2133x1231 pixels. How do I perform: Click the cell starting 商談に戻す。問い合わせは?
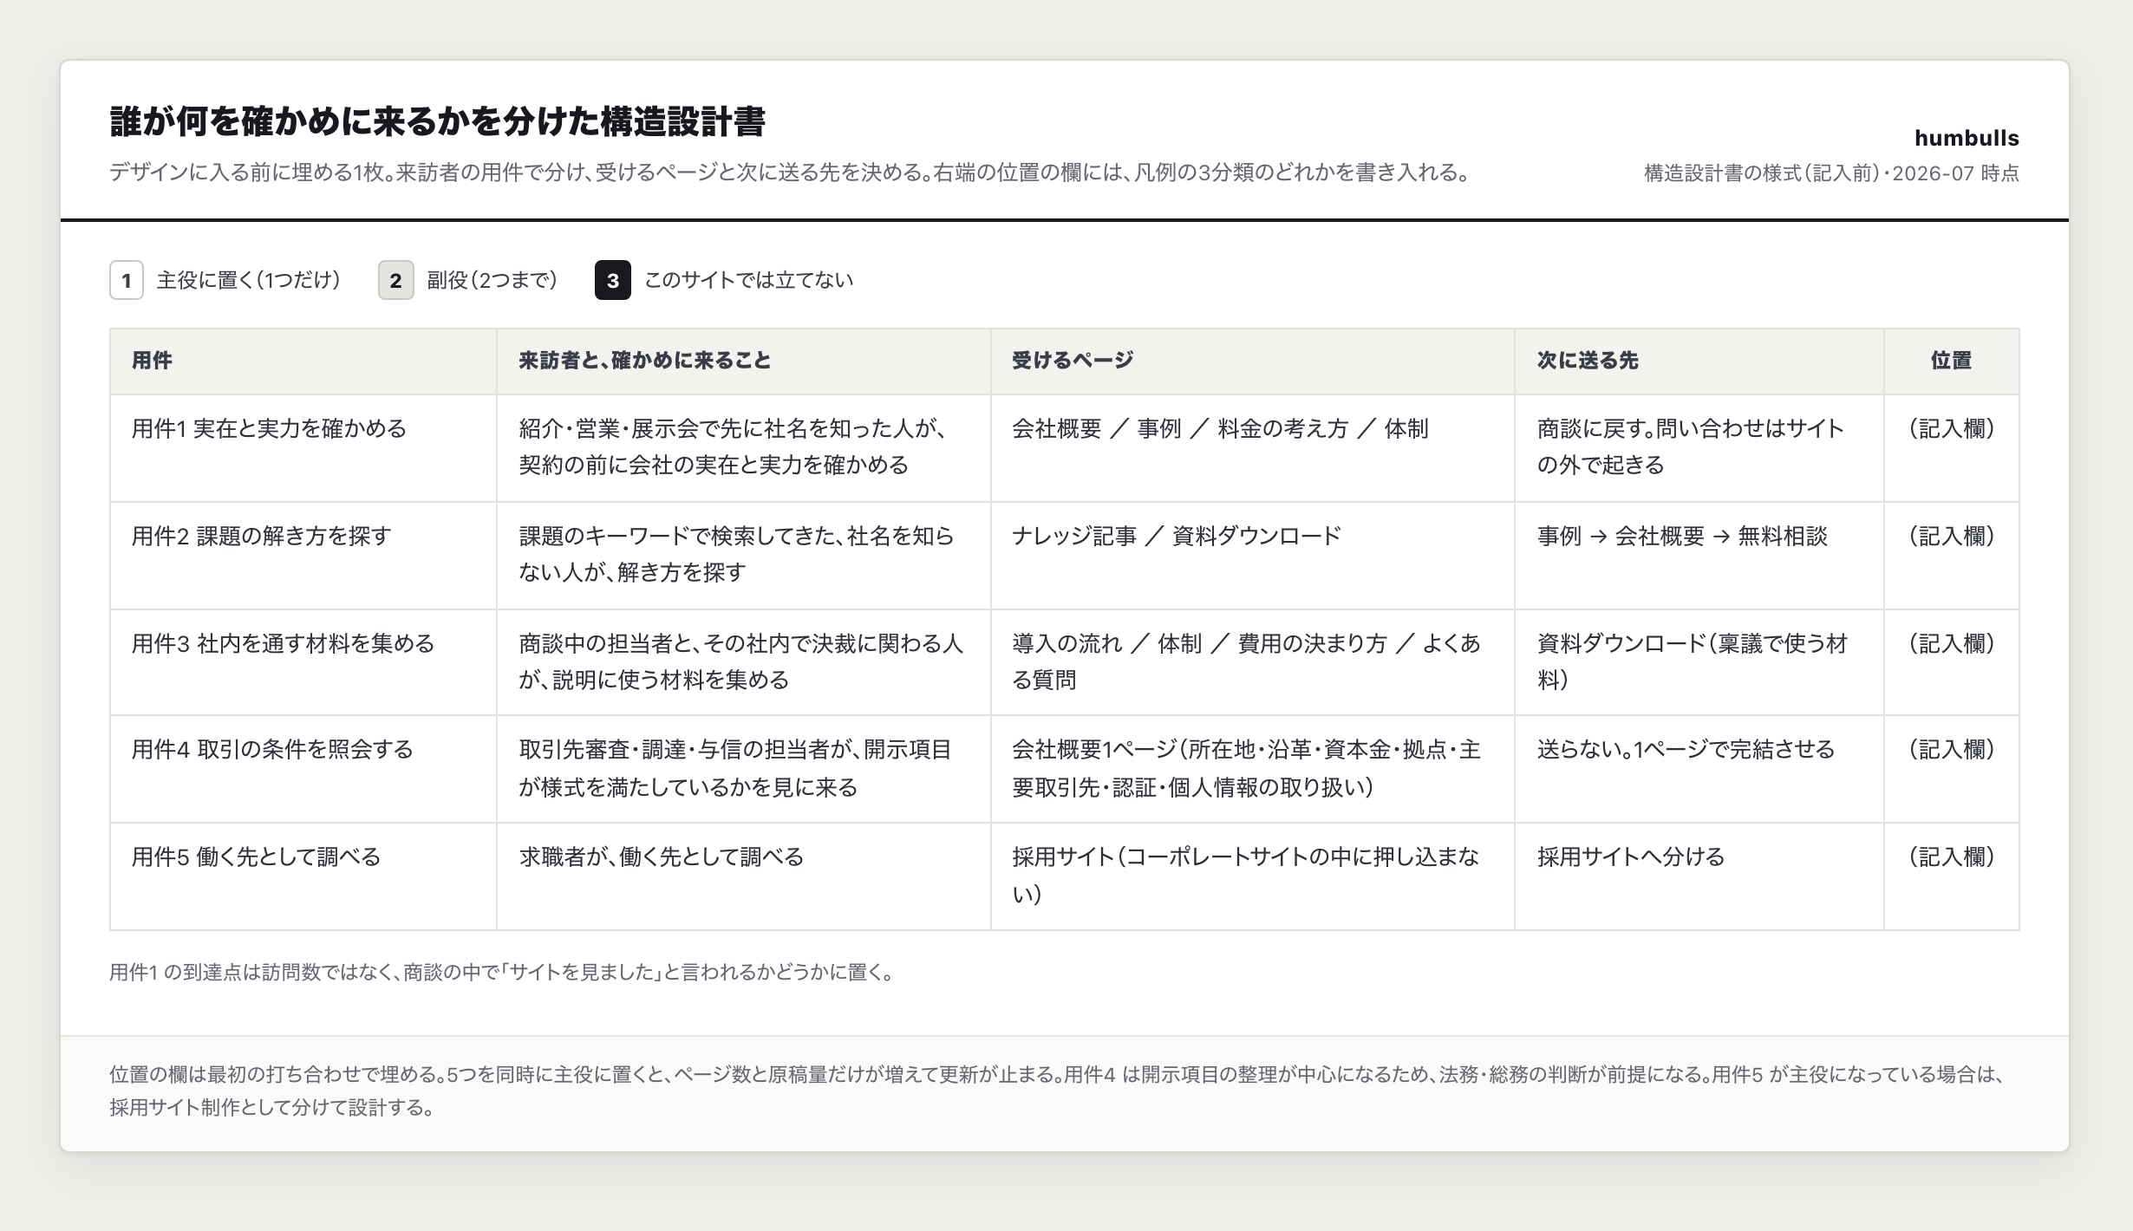(1699, 448)
